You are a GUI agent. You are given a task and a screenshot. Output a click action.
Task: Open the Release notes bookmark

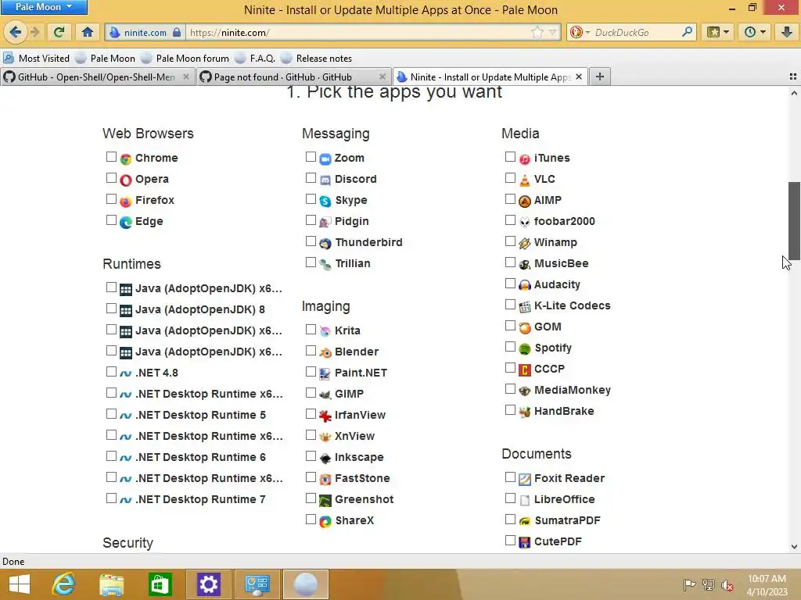pyautogui.click(x=316, y=58)
